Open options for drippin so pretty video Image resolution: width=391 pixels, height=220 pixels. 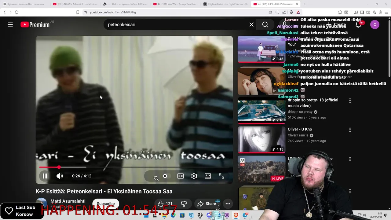(350, 101)
